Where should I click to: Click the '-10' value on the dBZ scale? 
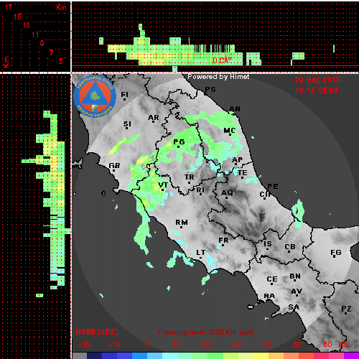114,345
